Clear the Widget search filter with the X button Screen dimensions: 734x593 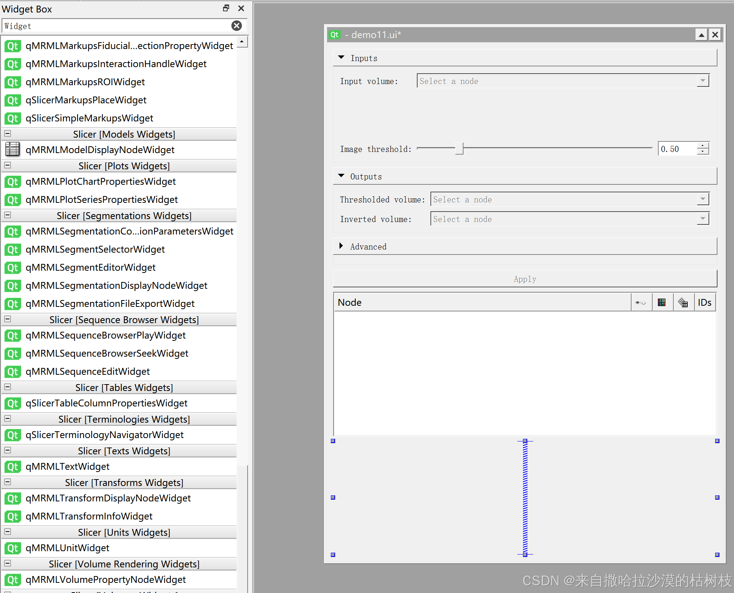point(237,26)
